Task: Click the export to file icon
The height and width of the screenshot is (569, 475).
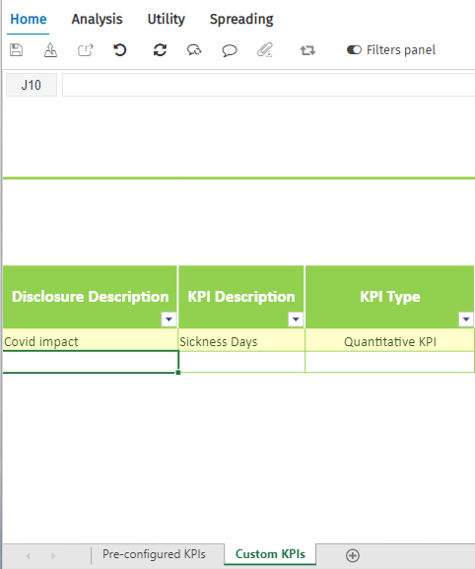Action: (50, 50)
